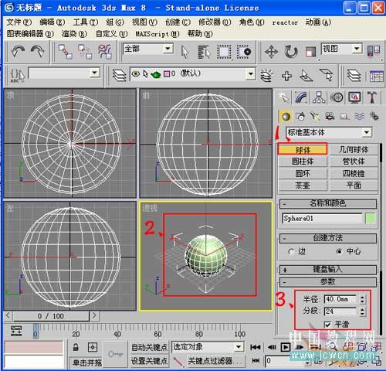Click the 圆柱体 primitive button
Image resolution: width=386 pixels, height=371 pixels.
click(x=303, y=162)
